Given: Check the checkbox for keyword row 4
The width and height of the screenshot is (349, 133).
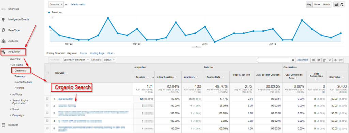Looking at the screenshot, I should click(x=47, y=121).
